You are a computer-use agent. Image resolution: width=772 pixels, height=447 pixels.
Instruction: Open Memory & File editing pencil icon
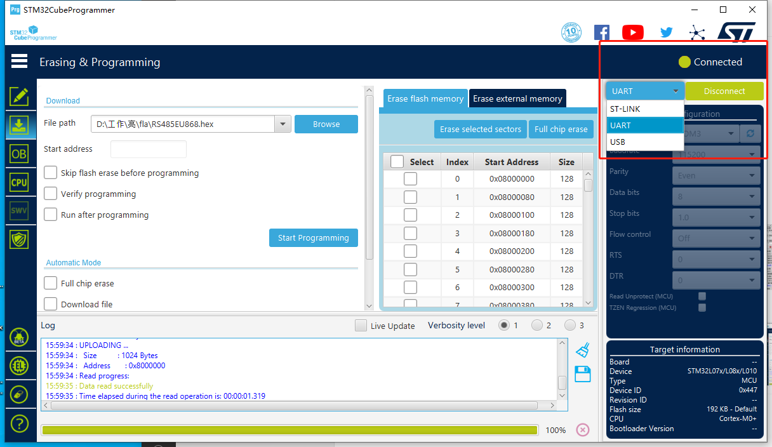point(19,97)
